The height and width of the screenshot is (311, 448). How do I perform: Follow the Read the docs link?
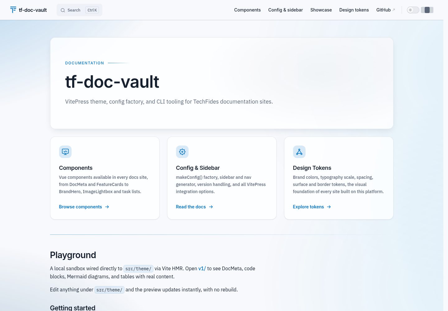(x=194, y=207)
